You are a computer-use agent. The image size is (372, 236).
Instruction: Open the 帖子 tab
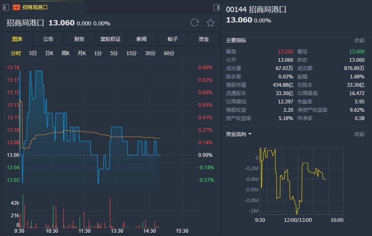coord(173,39)
